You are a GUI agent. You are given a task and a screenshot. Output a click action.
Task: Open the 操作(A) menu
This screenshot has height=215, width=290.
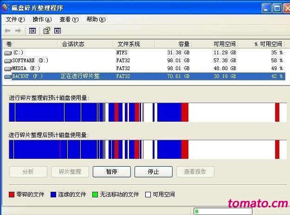42,20
